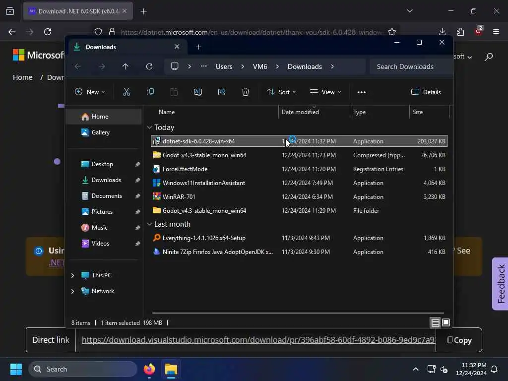The width and height of the screenshot is (508, 381).
Task: Add a new File Explorer tab
Action: (x=198, y=47)
